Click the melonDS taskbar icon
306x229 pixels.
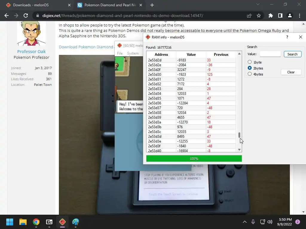[x=62, y=222]
